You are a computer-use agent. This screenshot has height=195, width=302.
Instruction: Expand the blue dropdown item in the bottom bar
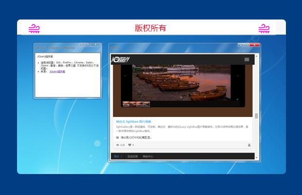tap(118, 156)
